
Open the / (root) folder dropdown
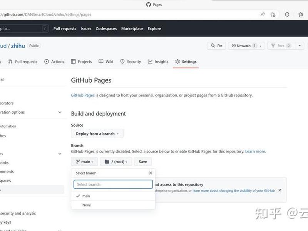116,162
